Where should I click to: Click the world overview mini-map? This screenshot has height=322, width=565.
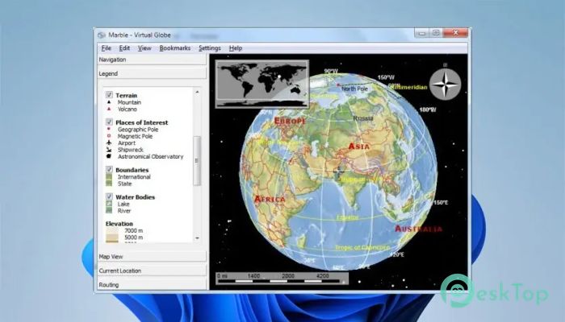(x=262, y=84)
